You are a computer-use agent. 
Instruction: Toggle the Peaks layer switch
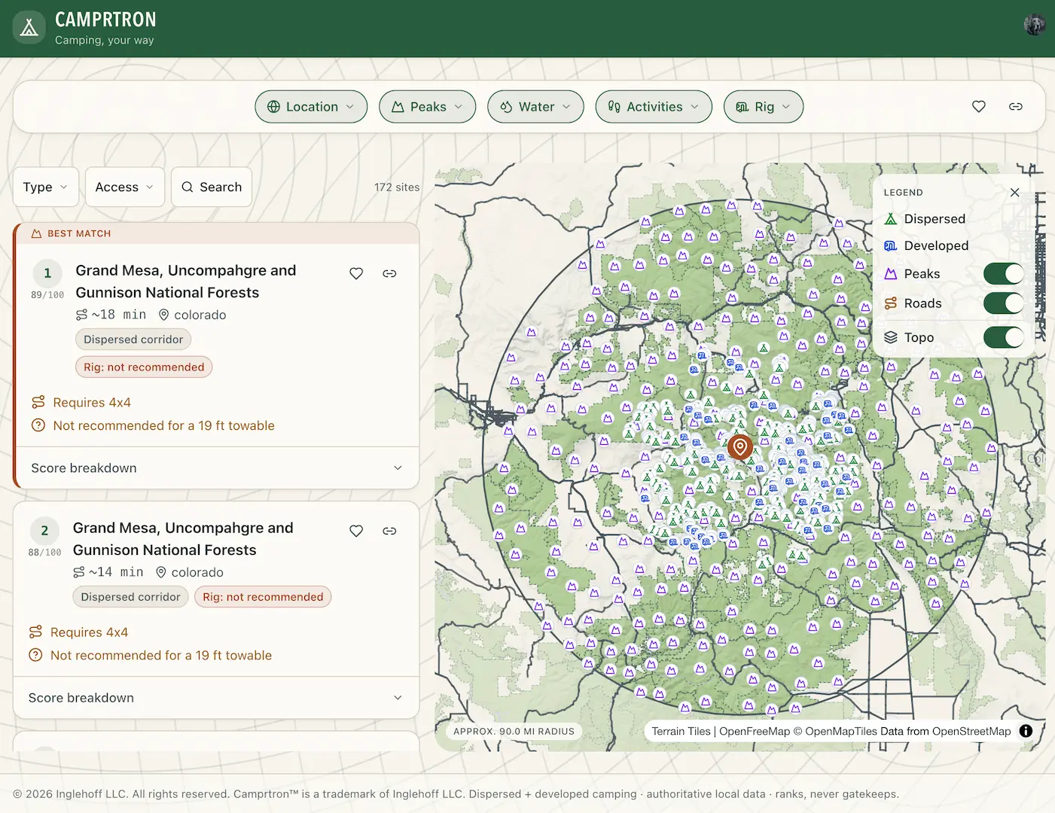tap(1004, 274)
